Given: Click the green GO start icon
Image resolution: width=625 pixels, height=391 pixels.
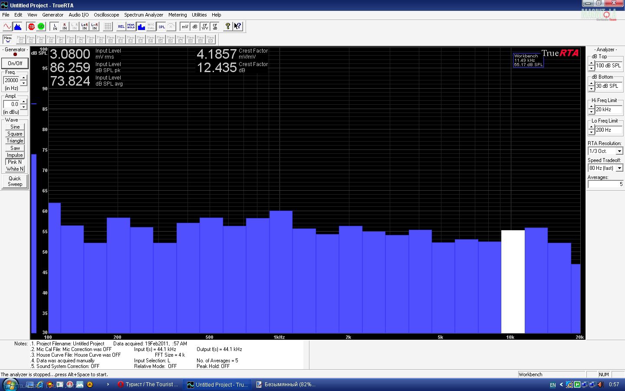Looking at the screenshot, I should 41,27.
